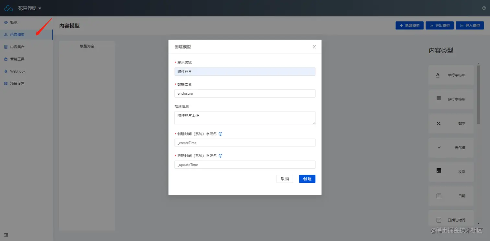Image resolution: width=490 pixels, height=241 pixels.
Task: Click the 内容模型 page title
Action: tap(69, 26)
